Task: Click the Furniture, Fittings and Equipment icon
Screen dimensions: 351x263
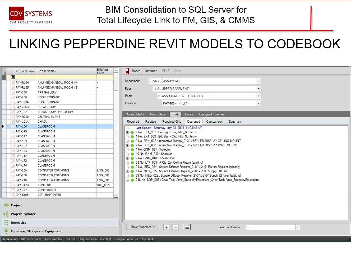Action: (x=6, y=231)
